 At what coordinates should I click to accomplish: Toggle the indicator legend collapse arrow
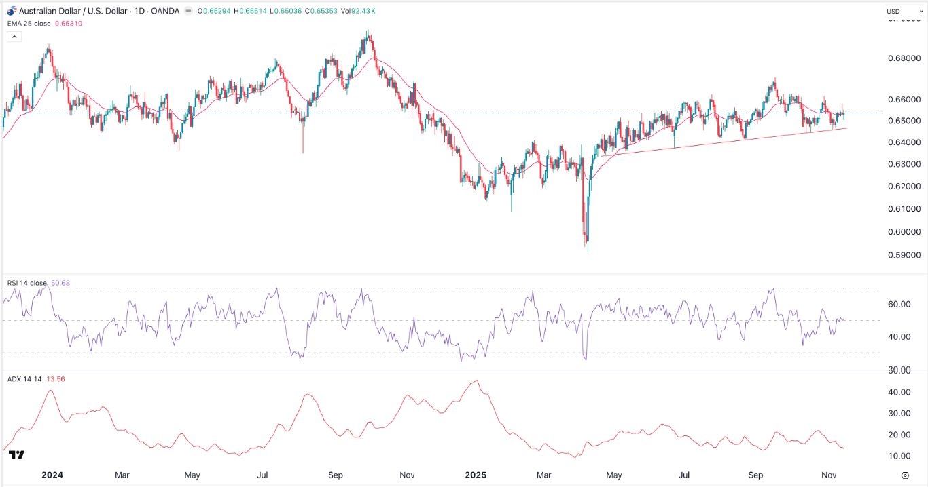coord(14,36)
